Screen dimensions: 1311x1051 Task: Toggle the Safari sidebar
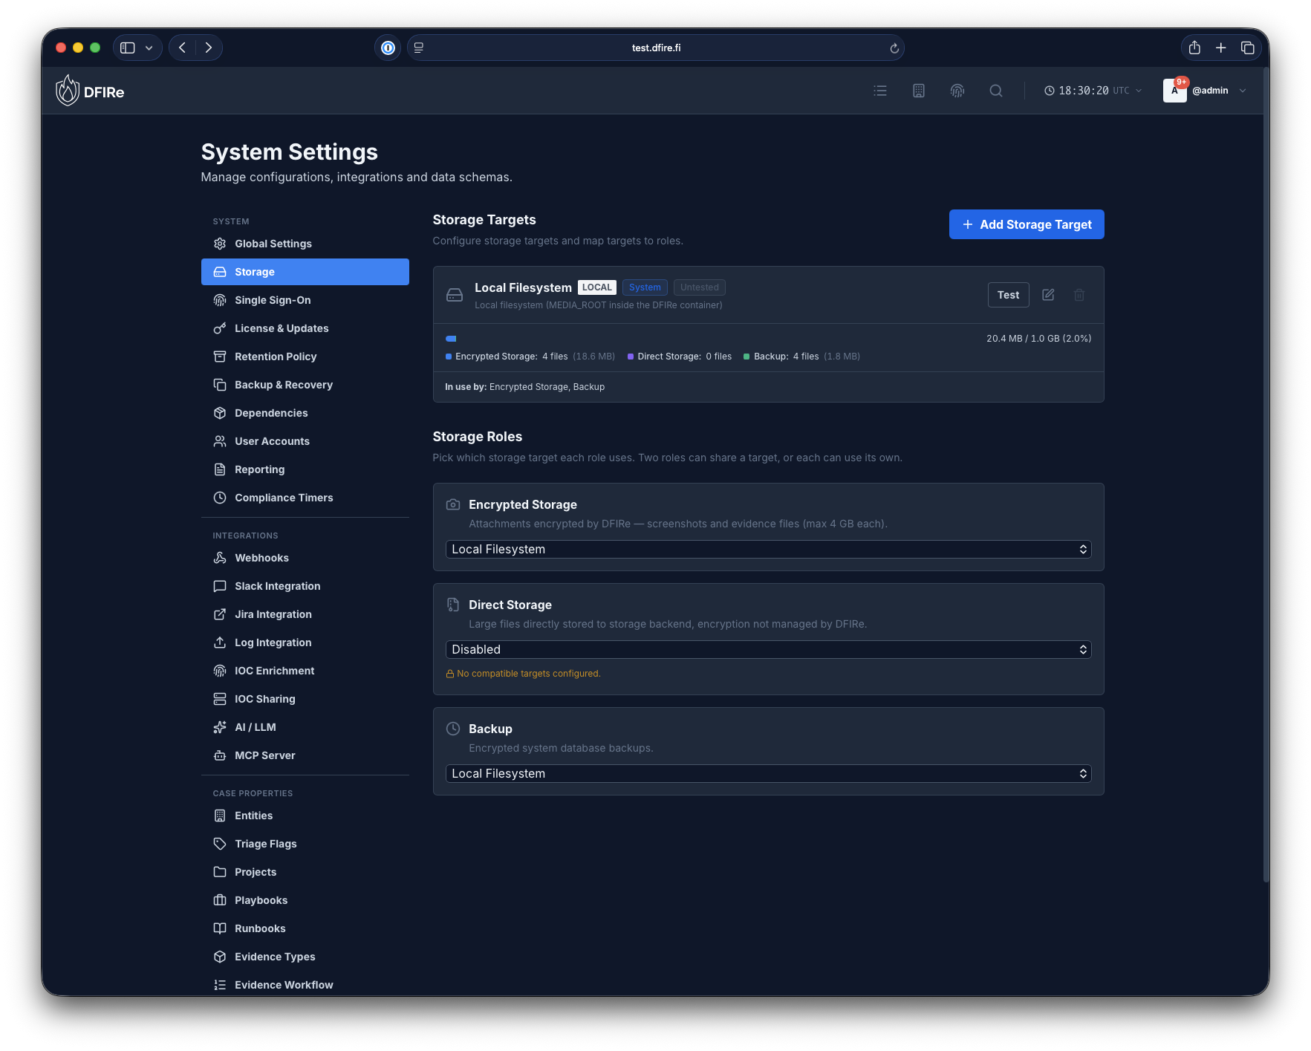(128, 48)
